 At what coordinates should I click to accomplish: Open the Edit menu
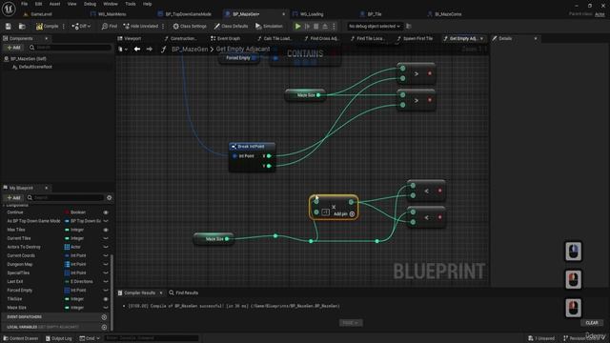(38, 4)
